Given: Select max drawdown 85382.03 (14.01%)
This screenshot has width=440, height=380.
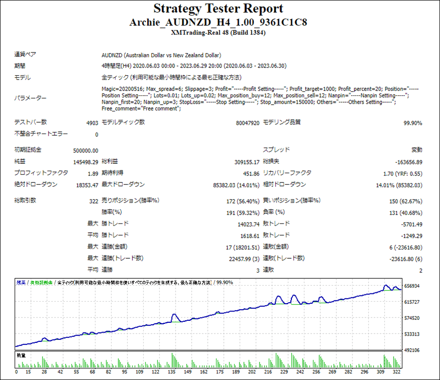Looking at the screenshot, I should click(x=236, y=185).
